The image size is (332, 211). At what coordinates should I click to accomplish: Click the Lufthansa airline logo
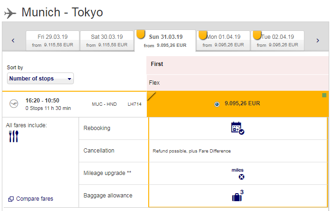pyautogui.click(x=14, y=104)
